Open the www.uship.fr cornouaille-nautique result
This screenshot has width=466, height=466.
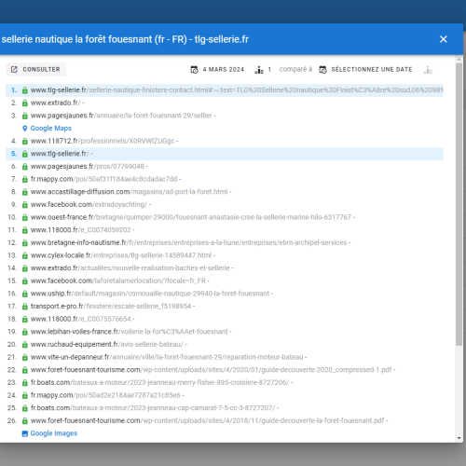(x=150, y=294)
